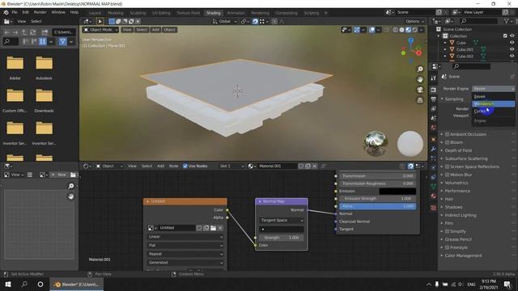Open the Global transform orientation dropdown
The width and height of the screenshot is (518, 291).
(225, 22)
